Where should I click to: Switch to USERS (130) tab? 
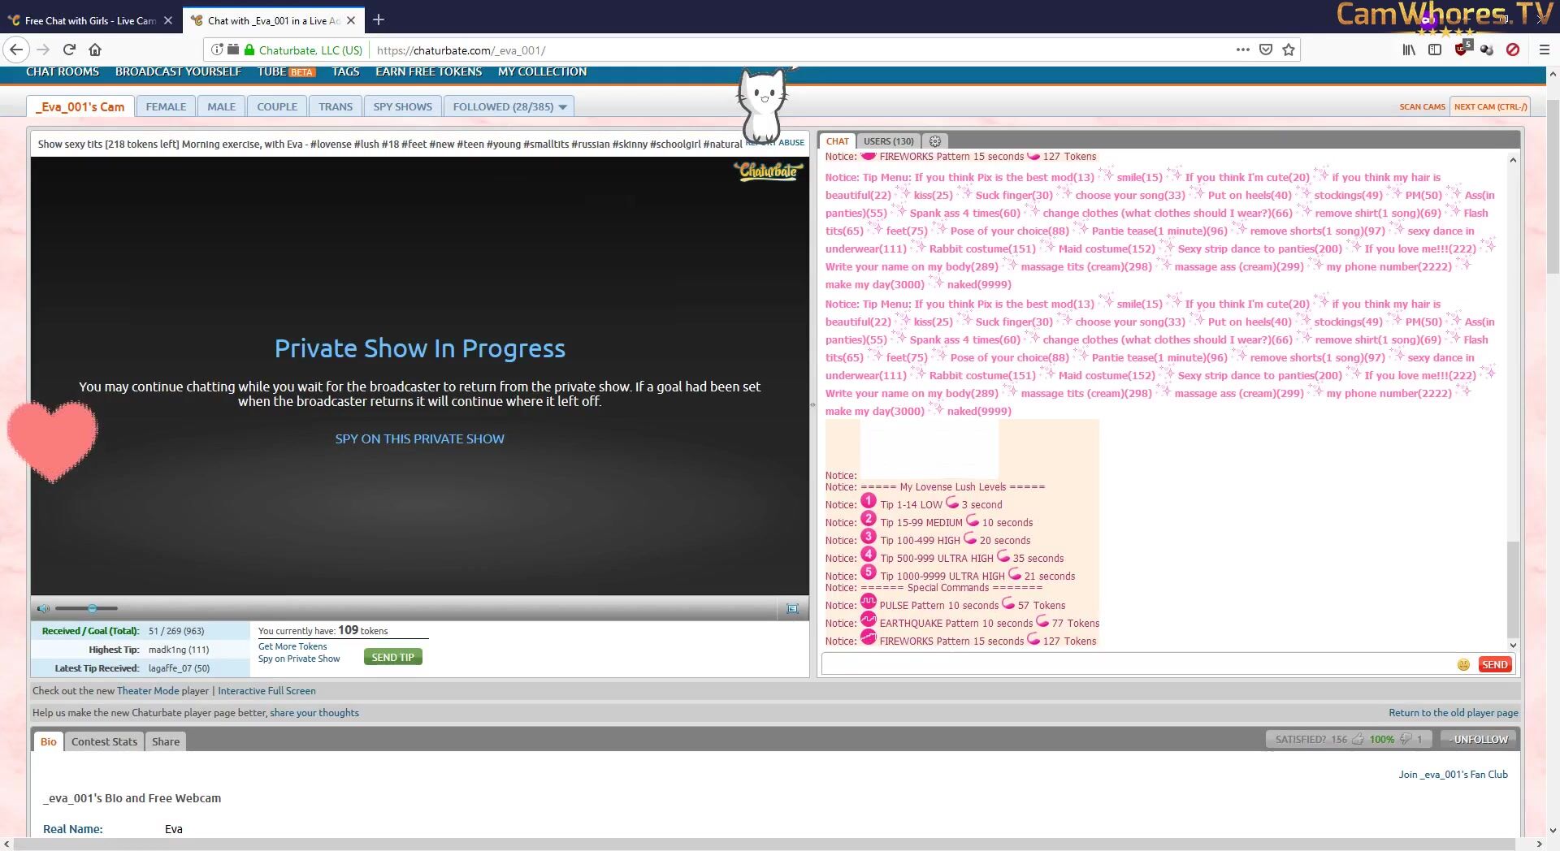point(888,140)
